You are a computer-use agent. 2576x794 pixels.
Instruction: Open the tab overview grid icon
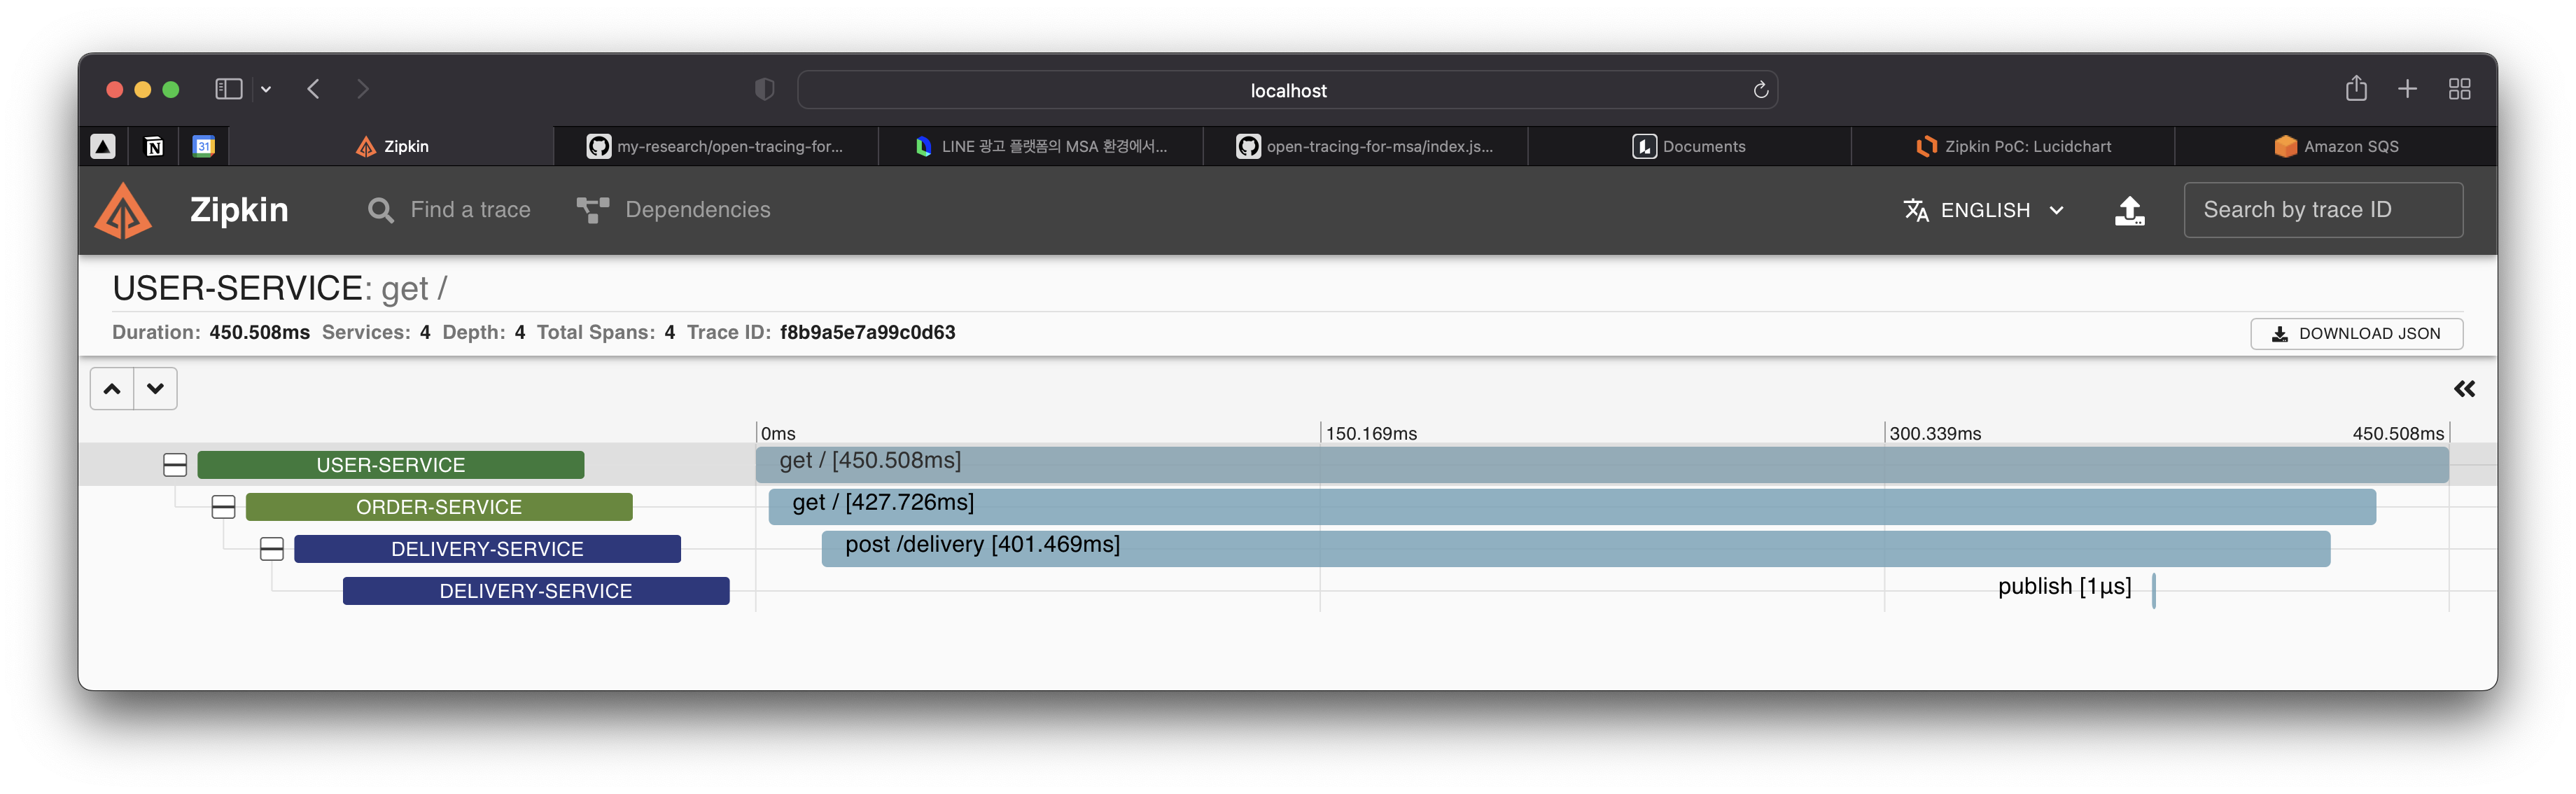coord(2459,90)
